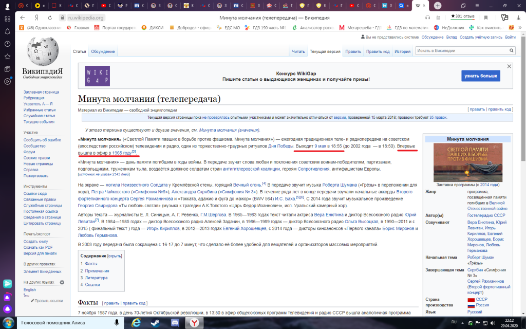526x329 pixels.
Task: Click the bookmarks star icon in the browser sidebar
Action: tap(8, 56)
